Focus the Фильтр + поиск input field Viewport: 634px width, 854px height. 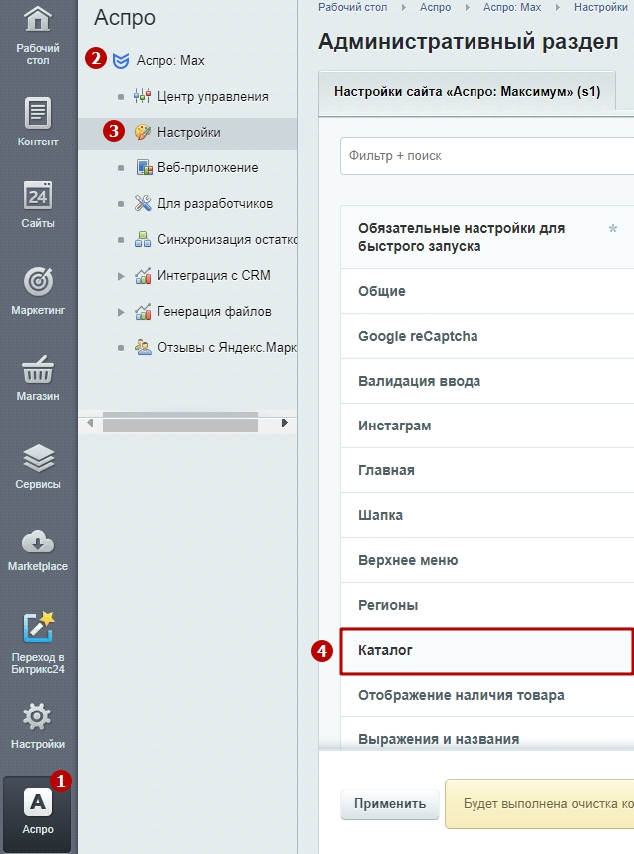coord(486,156)
